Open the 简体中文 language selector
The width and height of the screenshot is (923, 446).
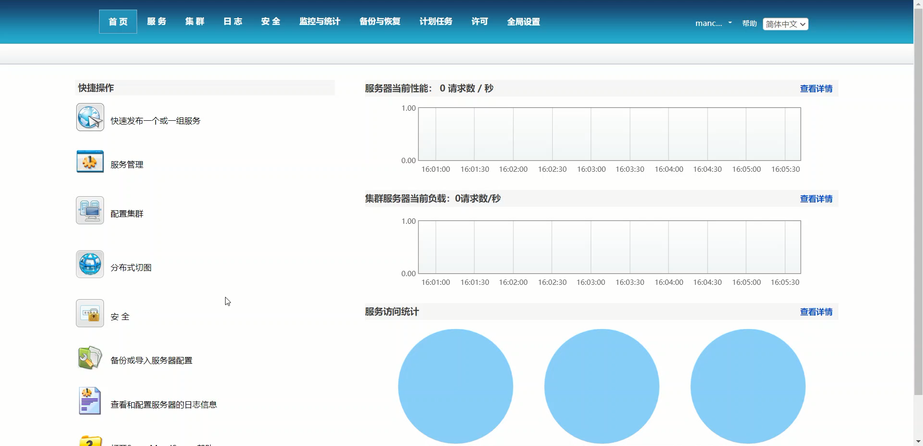[x=784, y=24]
